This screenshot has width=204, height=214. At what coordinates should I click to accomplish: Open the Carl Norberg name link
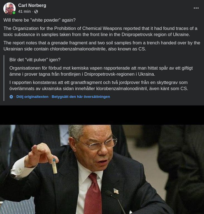pos(32,6)
